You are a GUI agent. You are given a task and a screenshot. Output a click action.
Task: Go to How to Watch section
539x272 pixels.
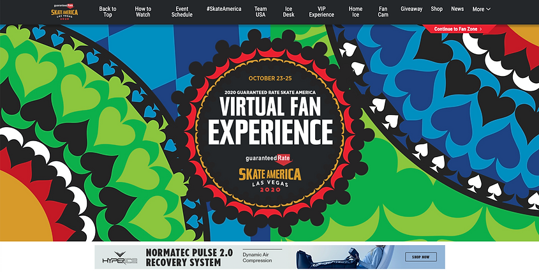[x=143, y=11]
